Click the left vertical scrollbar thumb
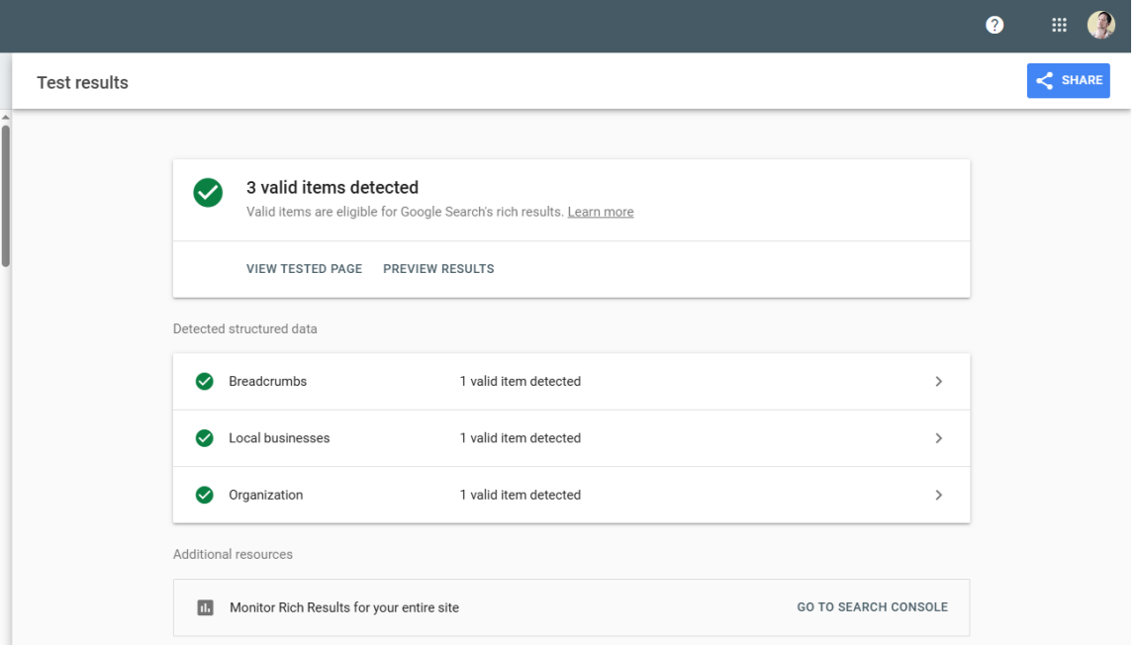This screenshot has width=1139, height=645. click(x=6, y=196)
